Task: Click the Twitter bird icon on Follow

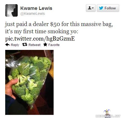Action: click(101, 8)
